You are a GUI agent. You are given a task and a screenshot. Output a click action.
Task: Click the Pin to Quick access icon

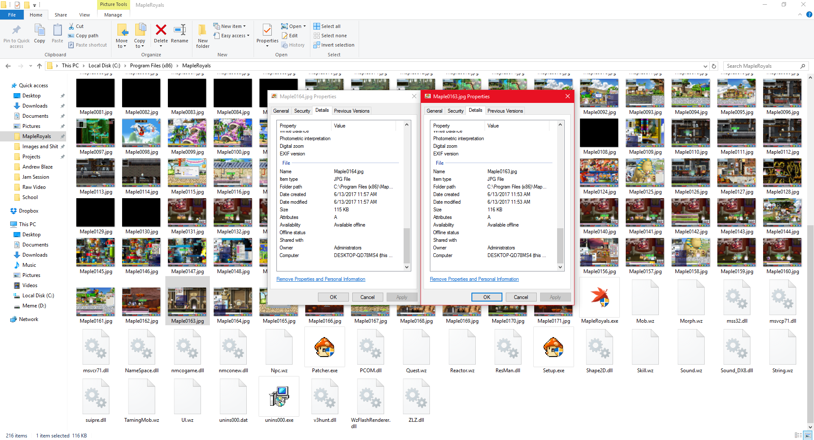(x=17, y=30)
